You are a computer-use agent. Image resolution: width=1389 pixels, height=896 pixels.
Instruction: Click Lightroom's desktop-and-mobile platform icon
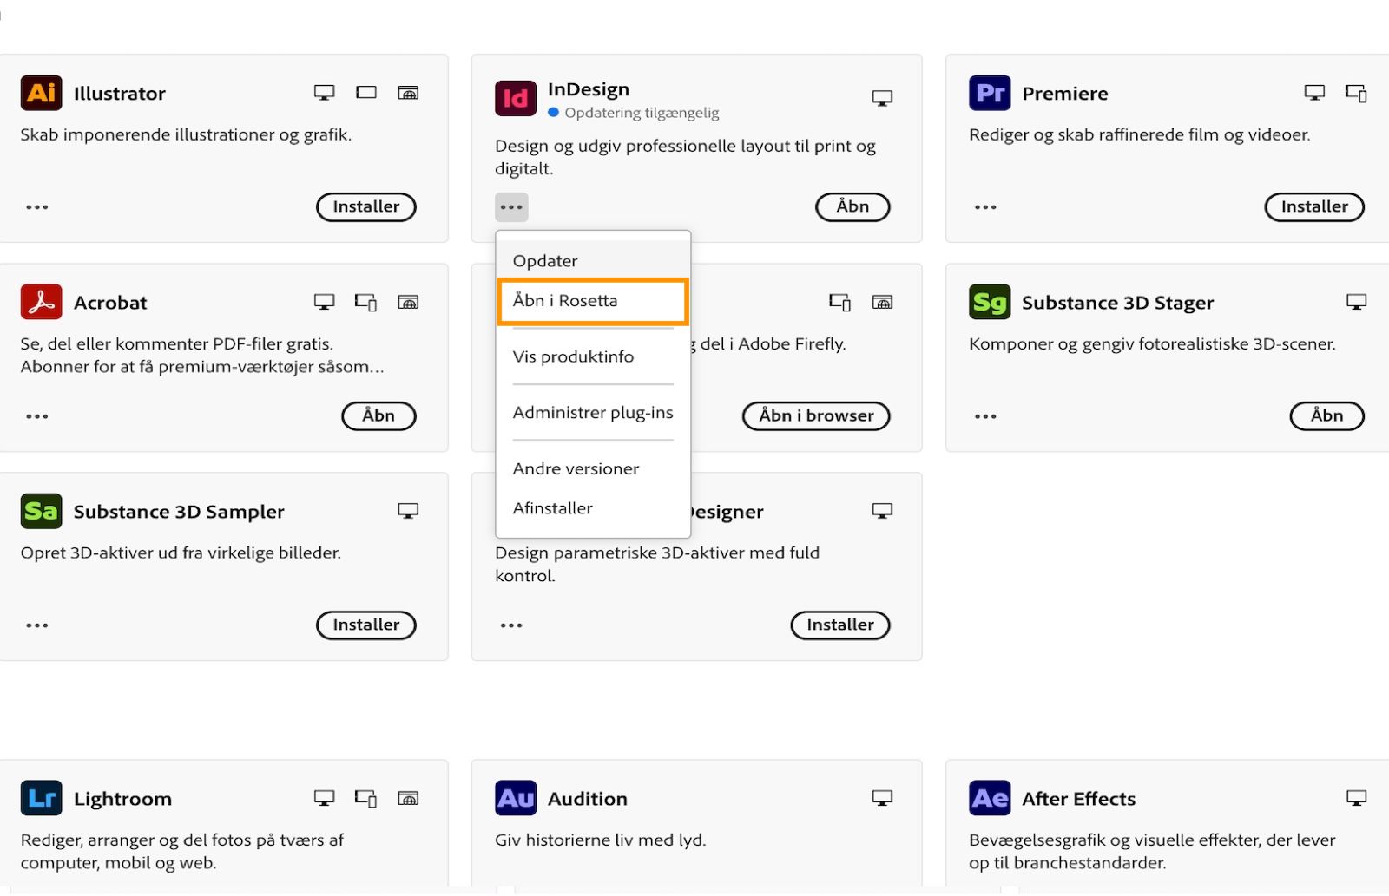[365, 798]
